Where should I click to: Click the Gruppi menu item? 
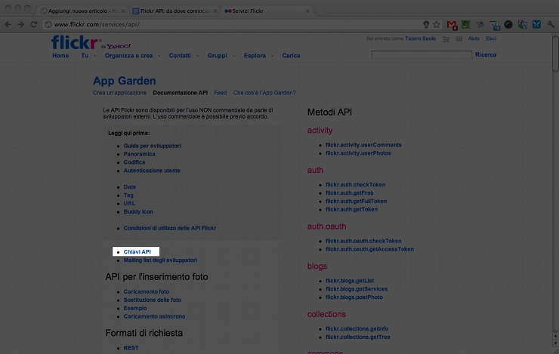(x=217, y=56)
